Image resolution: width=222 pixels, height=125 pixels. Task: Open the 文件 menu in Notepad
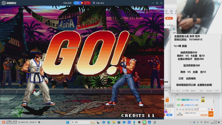click(174, 33)
